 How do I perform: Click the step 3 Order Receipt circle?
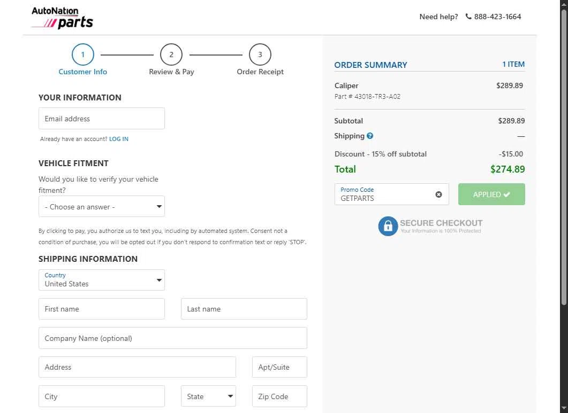[260, 54]
